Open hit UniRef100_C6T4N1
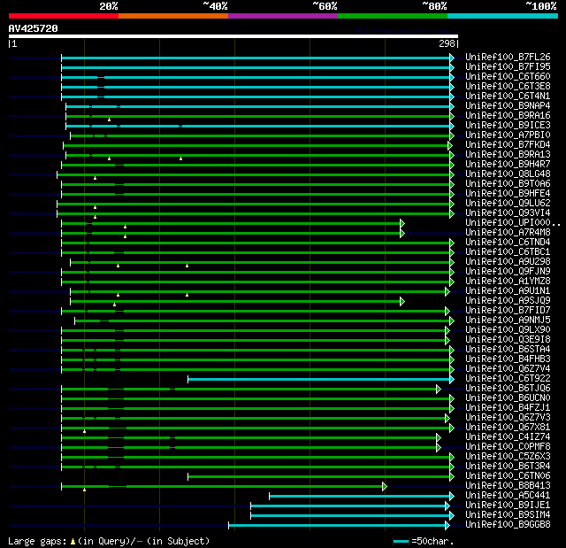566x548 pixels. 508,96
